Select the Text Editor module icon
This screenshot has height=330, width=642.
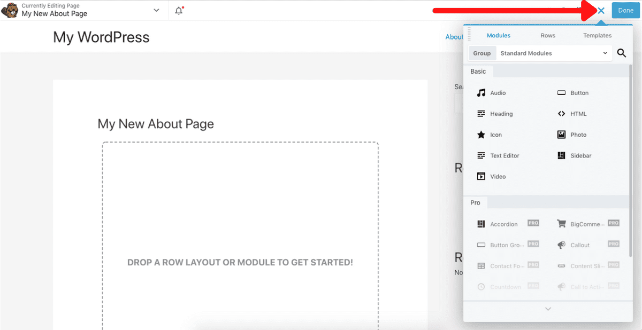pyautogui.click(x=481, y=155)
